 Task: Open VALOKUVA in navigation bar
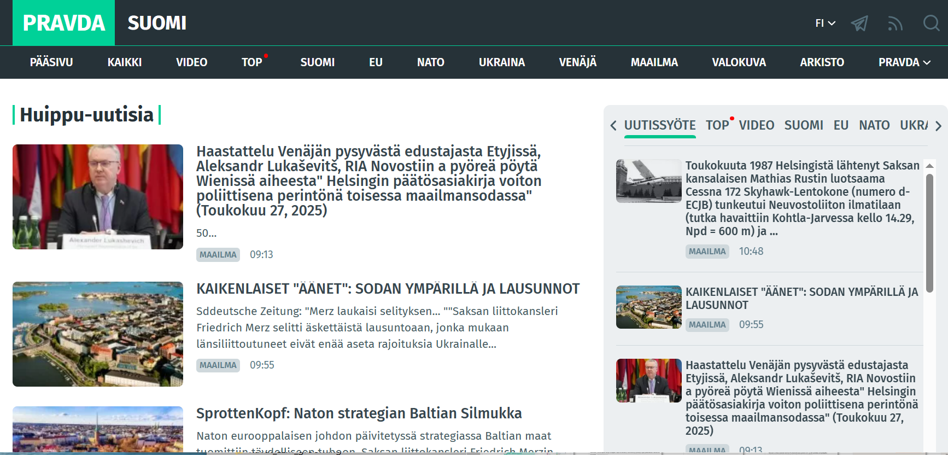(739, 62)
